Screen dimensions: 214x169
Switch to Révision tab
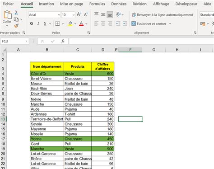tap(140, 4)
